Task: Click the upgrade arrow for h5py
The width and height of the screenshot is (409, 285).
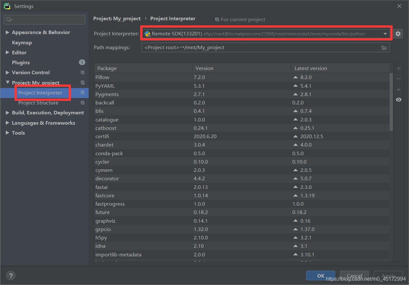Action: click(295, 238)
